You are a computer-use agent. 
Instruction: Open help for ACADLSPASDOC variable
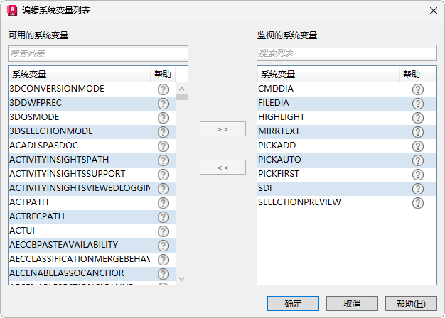point(163,146)
